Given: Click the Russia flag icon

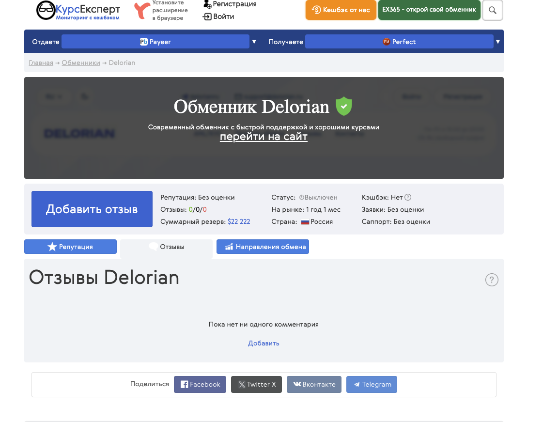Looking at the screenshot, I should pyautogui.click(x=305, y=221).
